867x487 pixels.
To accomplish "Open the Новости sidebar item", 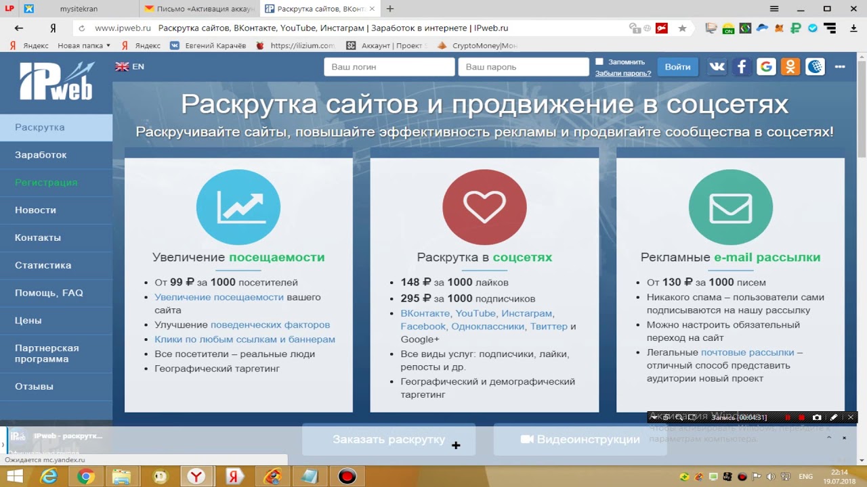I will 56,210.
